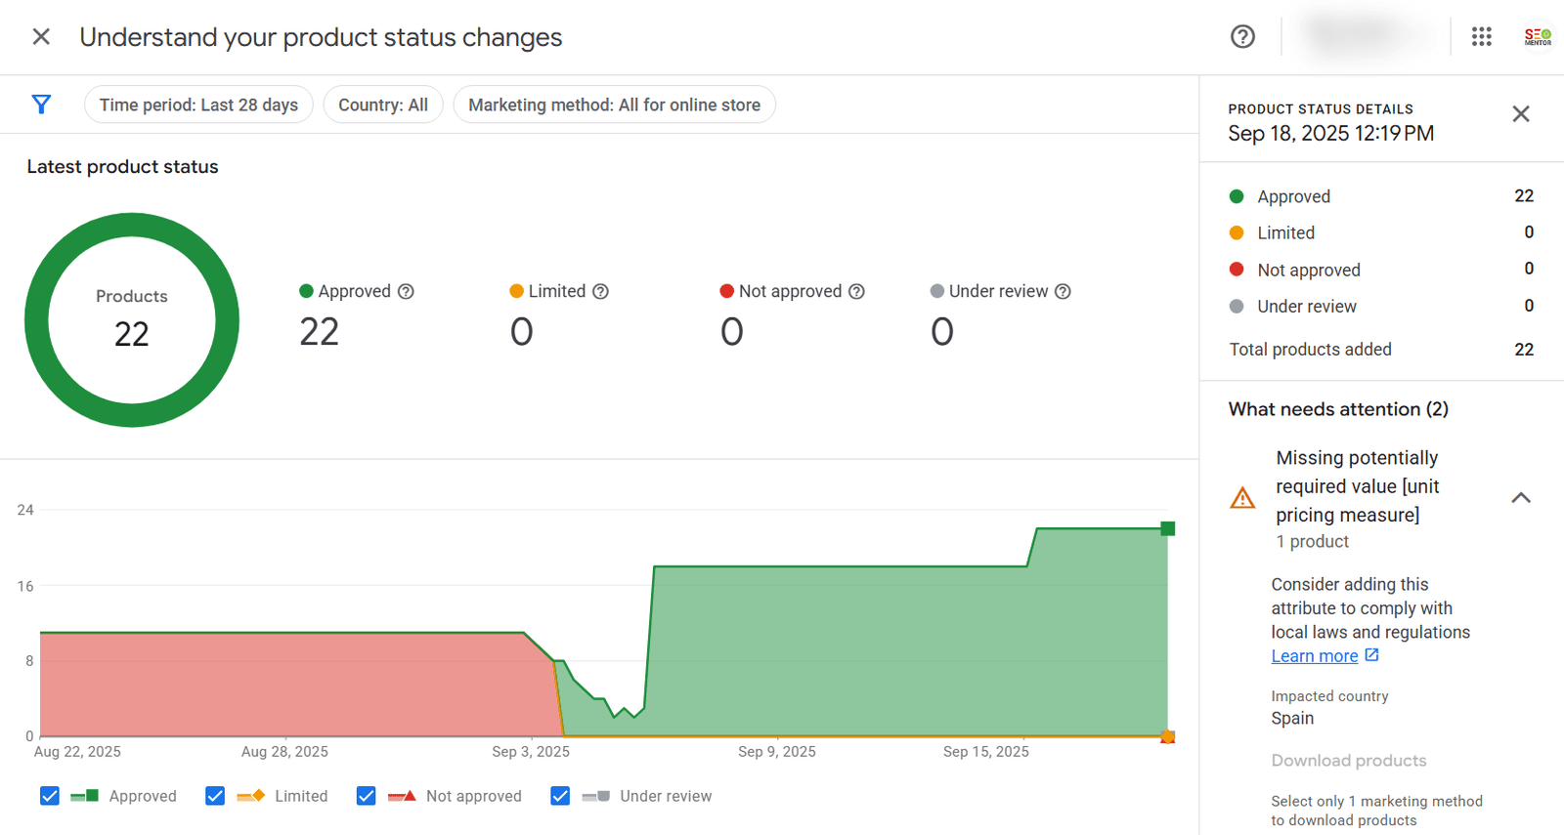The height and width of the screenshot is (835, 1564).
Task: Click the filter funnel icon
Action: point(41,104)
